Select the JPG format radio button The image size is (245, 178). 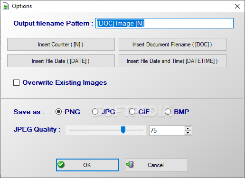tap(95, 112)
